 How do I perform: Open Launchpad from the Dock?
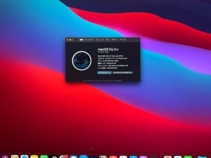click(15, 156)
